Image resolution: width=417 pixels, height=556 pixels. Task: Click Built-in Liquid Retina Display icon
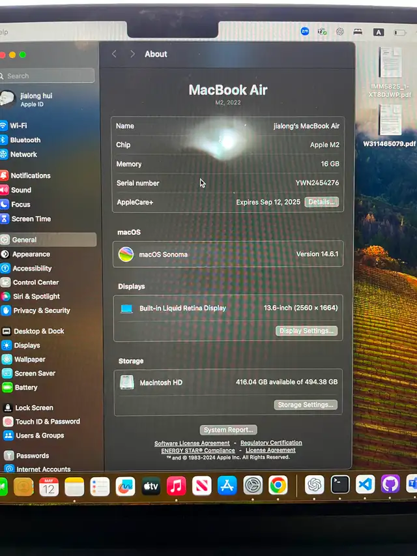(x=126, y=308)
